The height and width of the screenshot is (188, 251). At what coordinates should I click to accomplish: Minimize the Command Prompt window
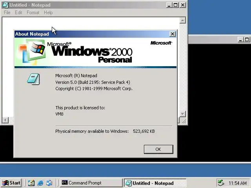[x=240, y=40]
